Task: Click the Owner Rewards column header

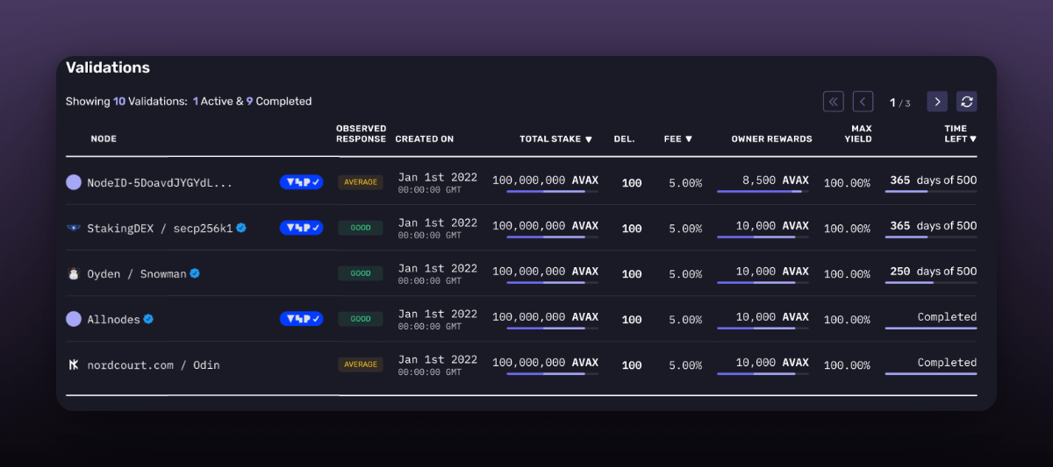Action: click(771, 139)
